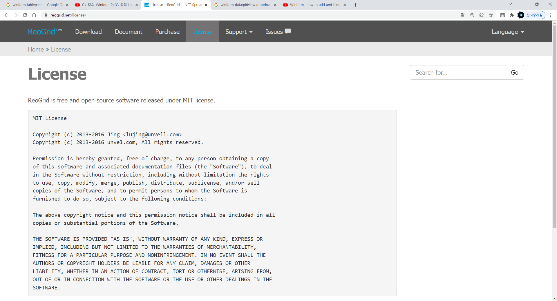Open the Document menu item
557x301 pixels.
(x=129, y=32)
